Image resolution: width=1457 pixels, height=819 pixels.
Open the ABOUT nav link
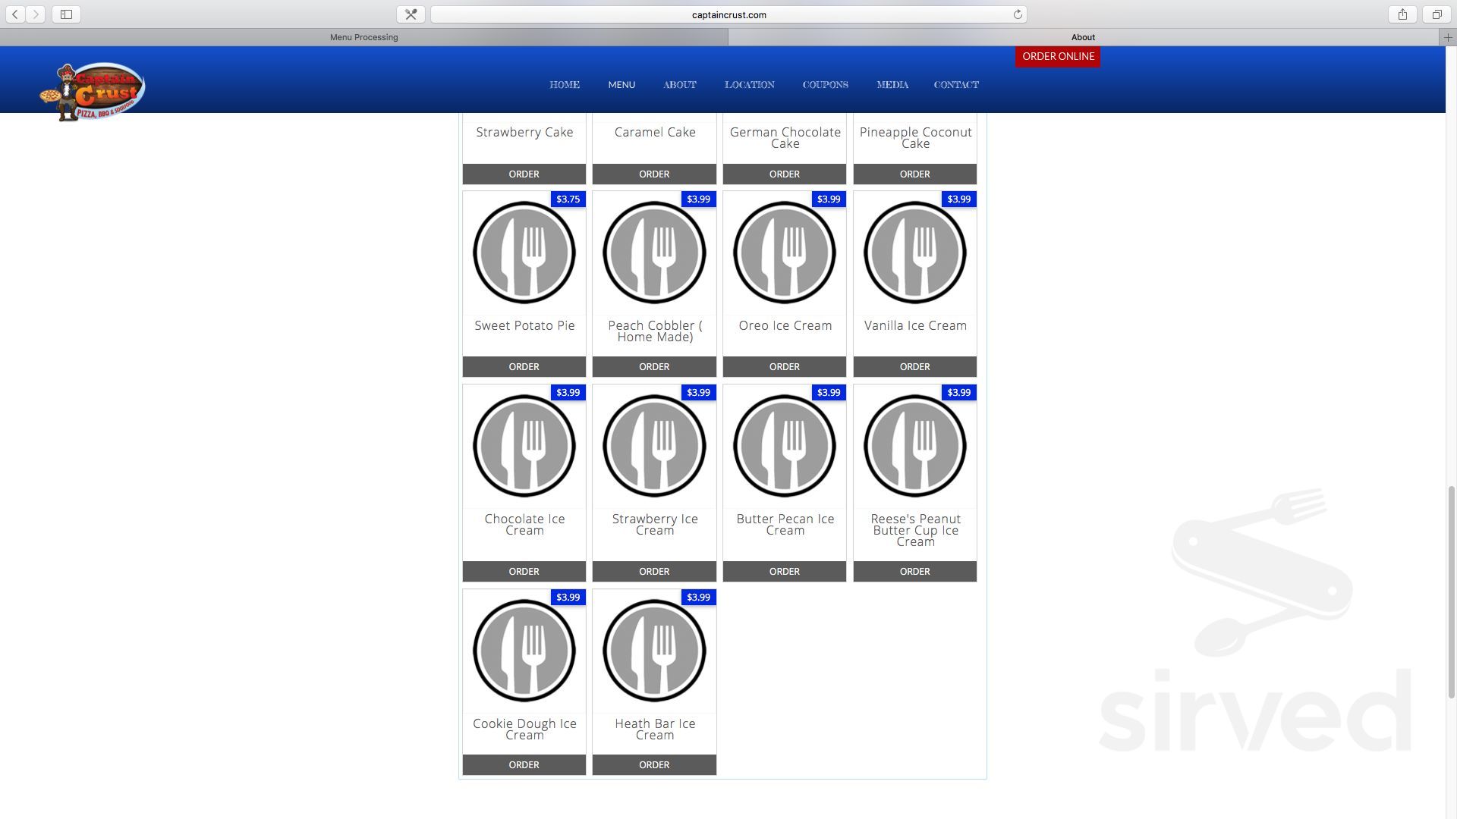point(680,85)
